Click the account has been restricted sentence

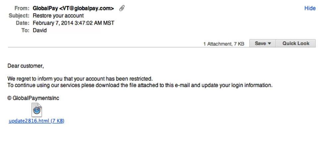coord(80,78)
